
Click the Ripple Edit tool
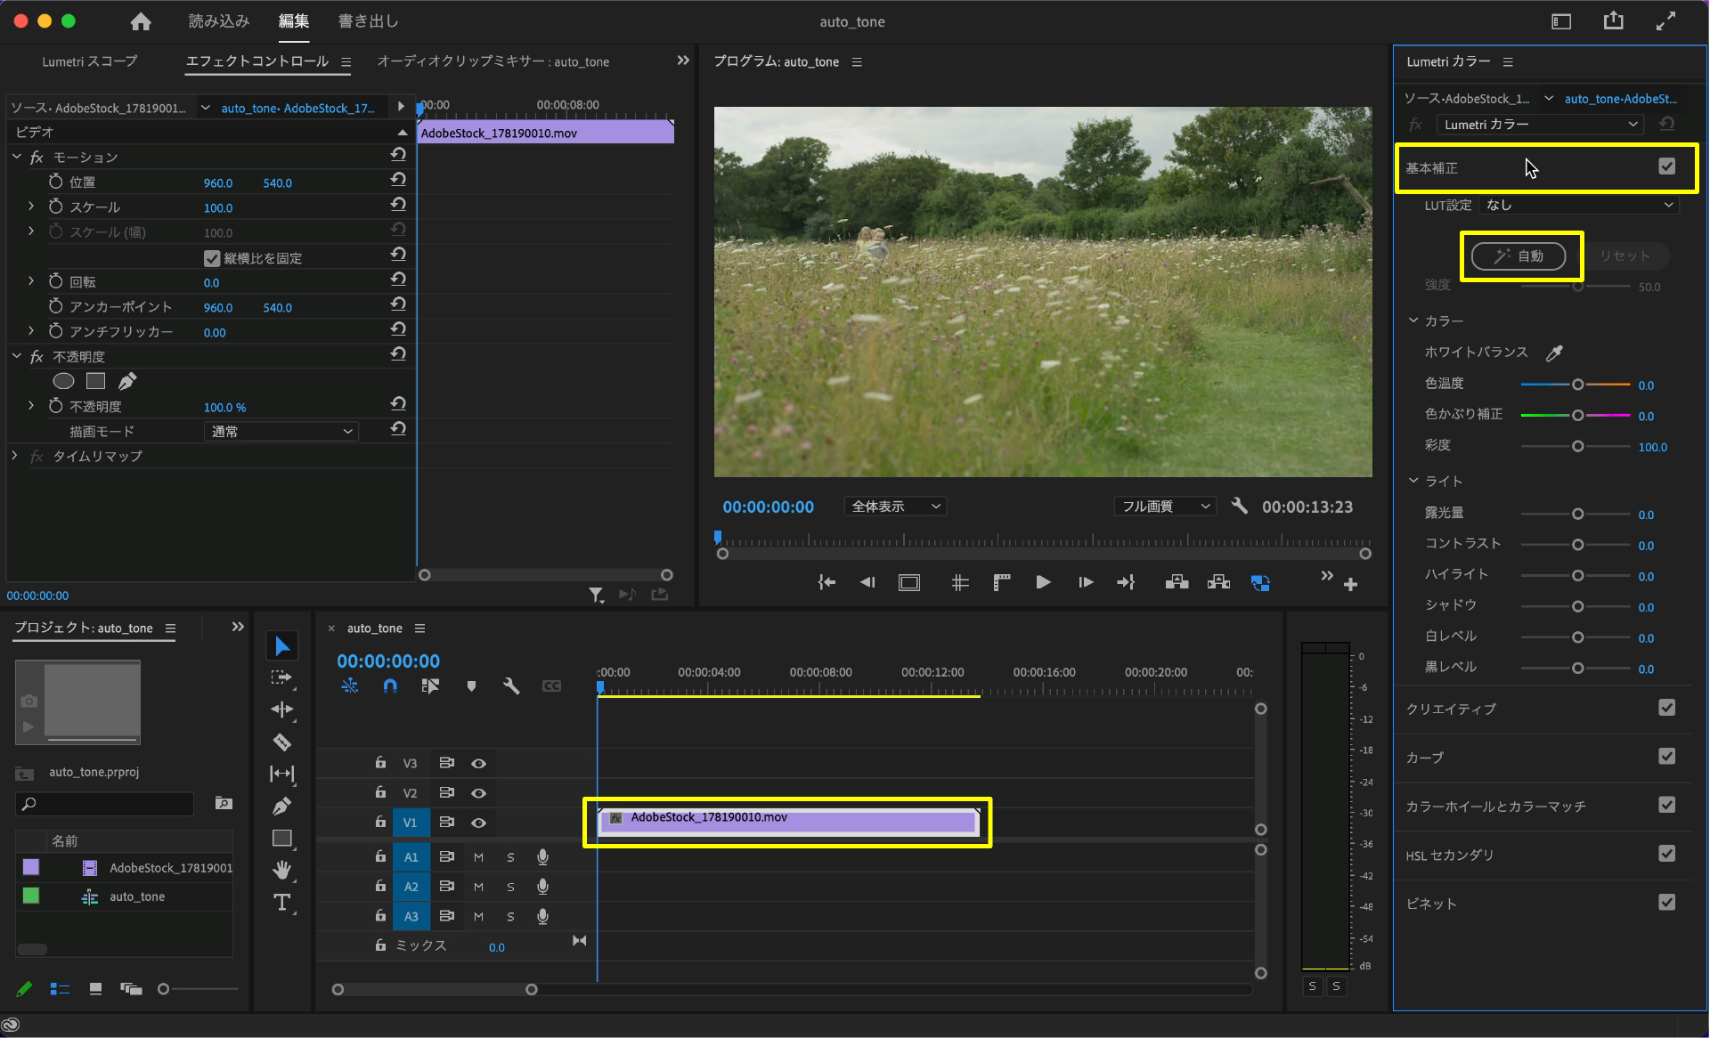[281, 710]
